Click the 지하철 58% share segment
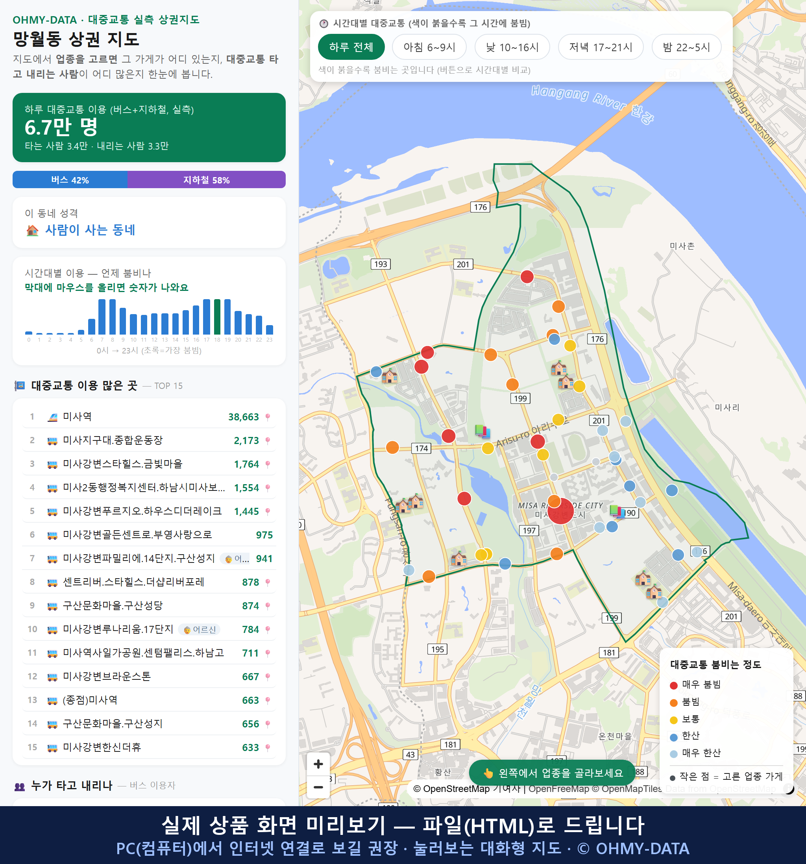The width and height of the screenshot is (806, 864). click(x=206, y=179)
